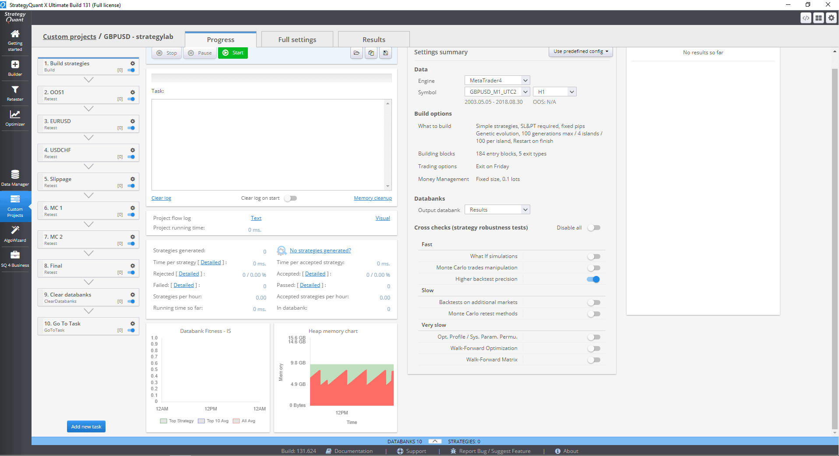This screenshot has height=456, width=839.
Task: Click the Top Strategy legend swatch
Action: (x=164, y=421)
